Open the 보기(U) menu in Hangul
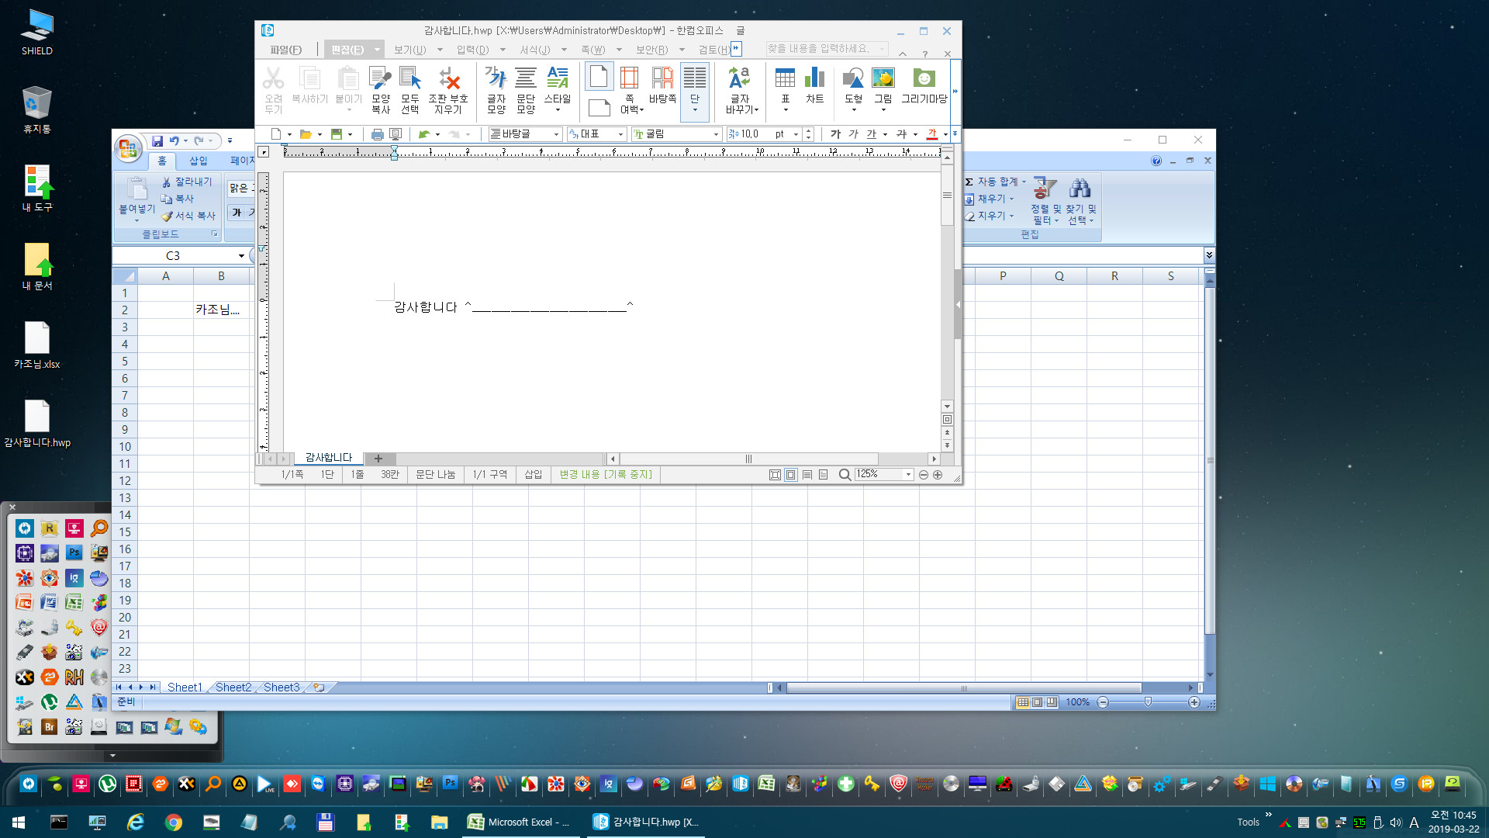The width and height of the screenshot is (1489, 838). 410,50
